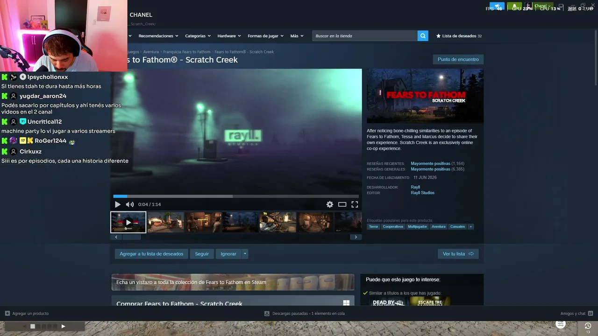Open the Terror tag

coord(373,227)
